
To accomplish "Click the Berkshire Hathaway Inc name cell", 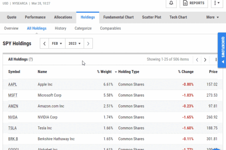I will tap(56, 139).
